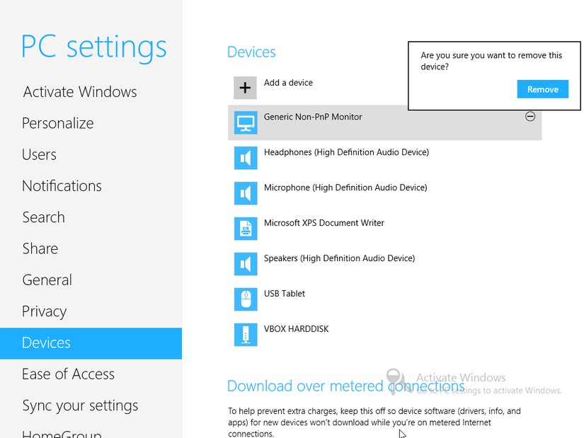Open Search settings category
The width and height of the screenshot is (584, 438).
point(44,217)
